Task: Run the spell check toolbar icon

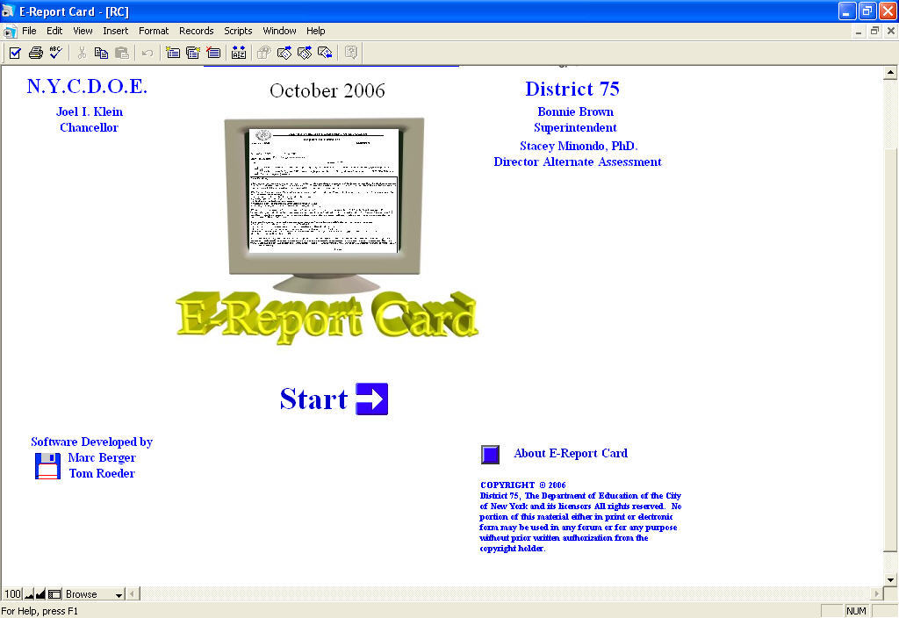Action: tap(55, 53)
